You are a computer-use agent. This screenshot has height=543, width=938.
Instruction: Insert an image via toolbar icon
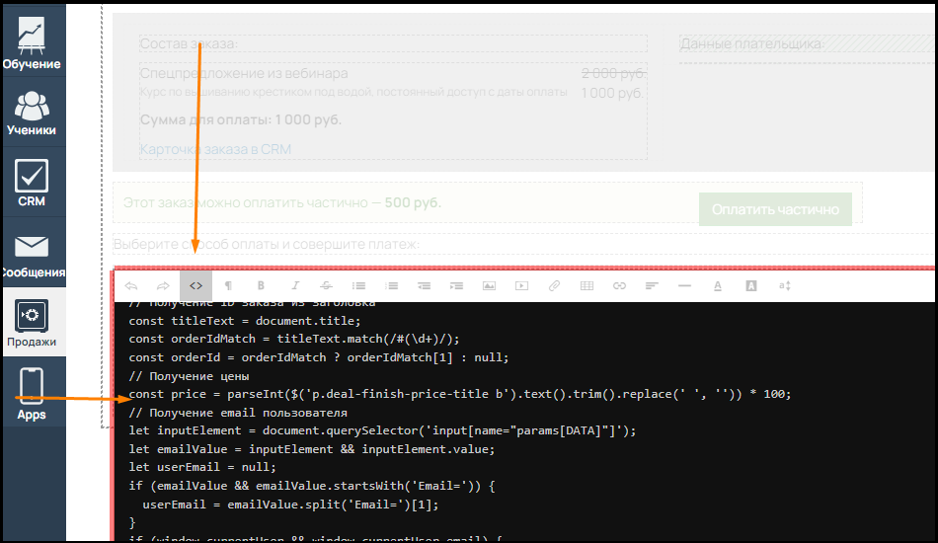tap(490, 286)
